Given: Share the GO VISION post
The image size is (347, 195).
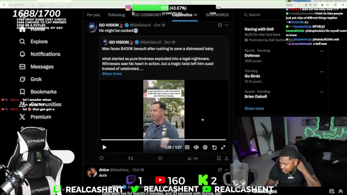Looking at the screenshot, I should (226, 158).
